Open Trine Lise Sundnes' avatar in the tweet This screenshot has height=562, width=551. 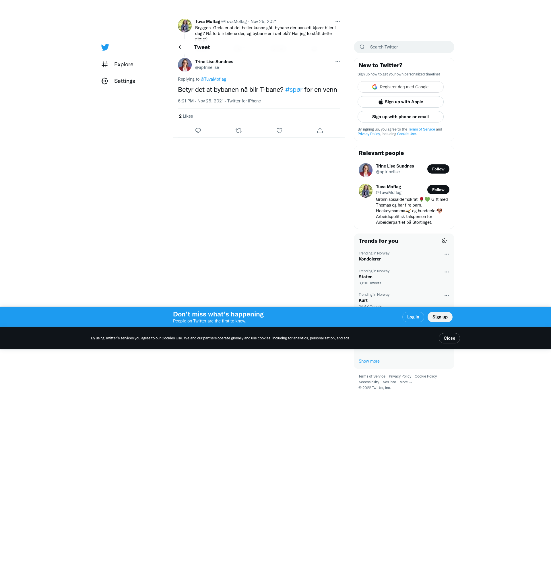pyautogui.click(x=185, y=65)
